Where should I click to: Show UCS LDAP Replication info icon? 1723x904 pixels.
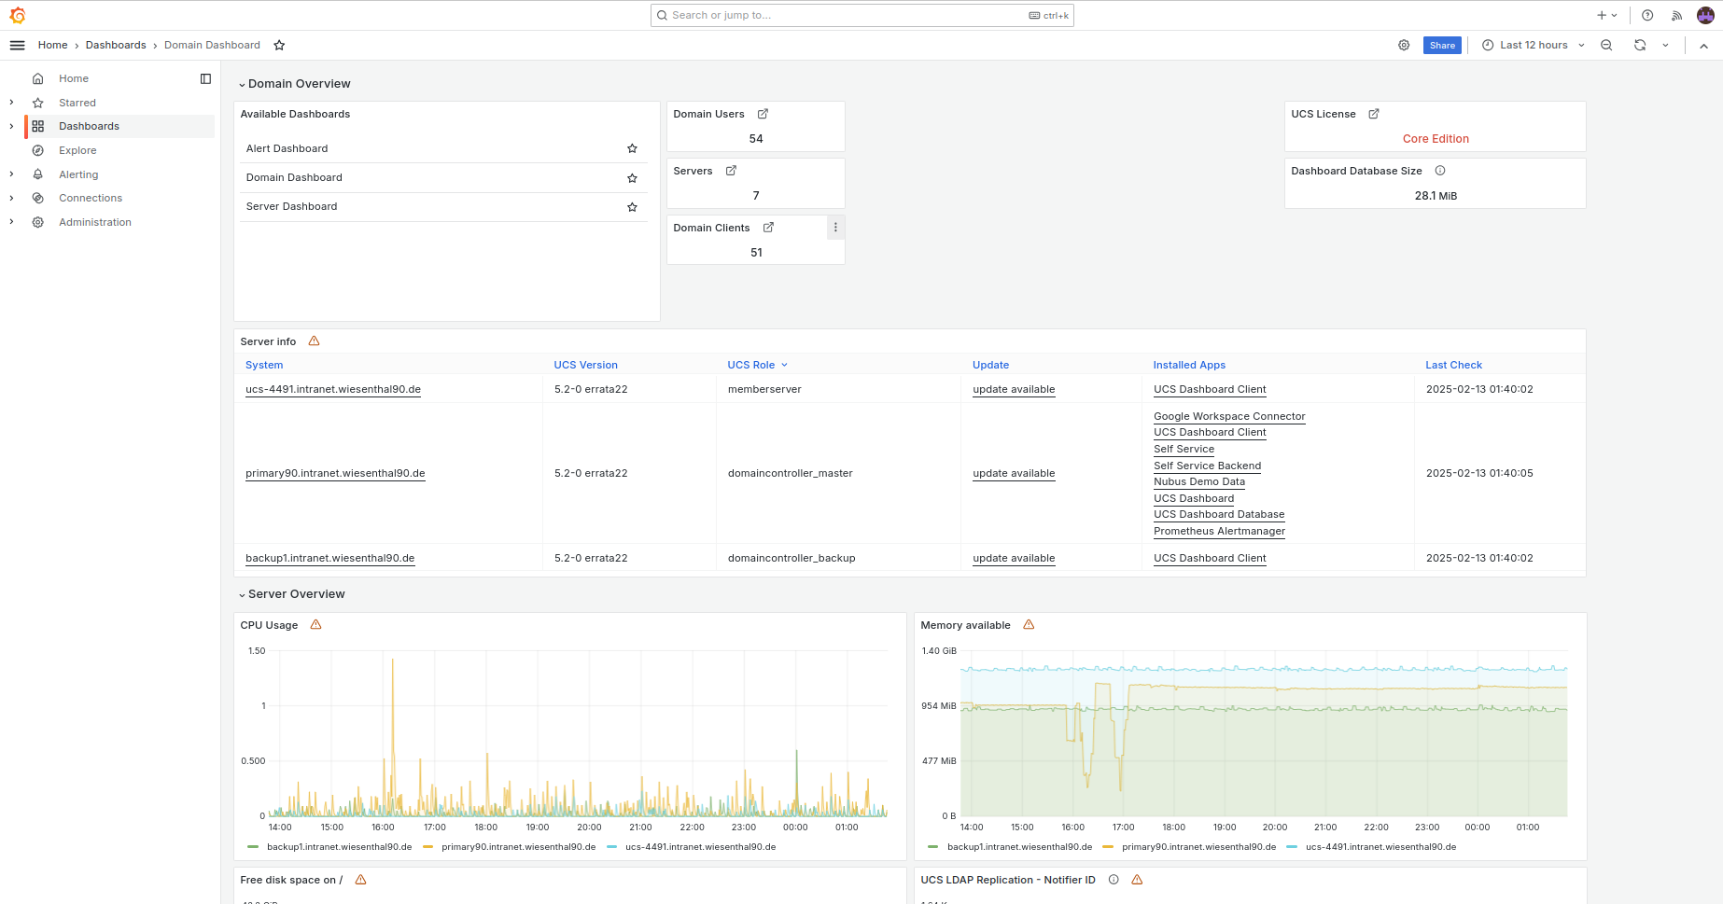click(x=1114, y=880)
